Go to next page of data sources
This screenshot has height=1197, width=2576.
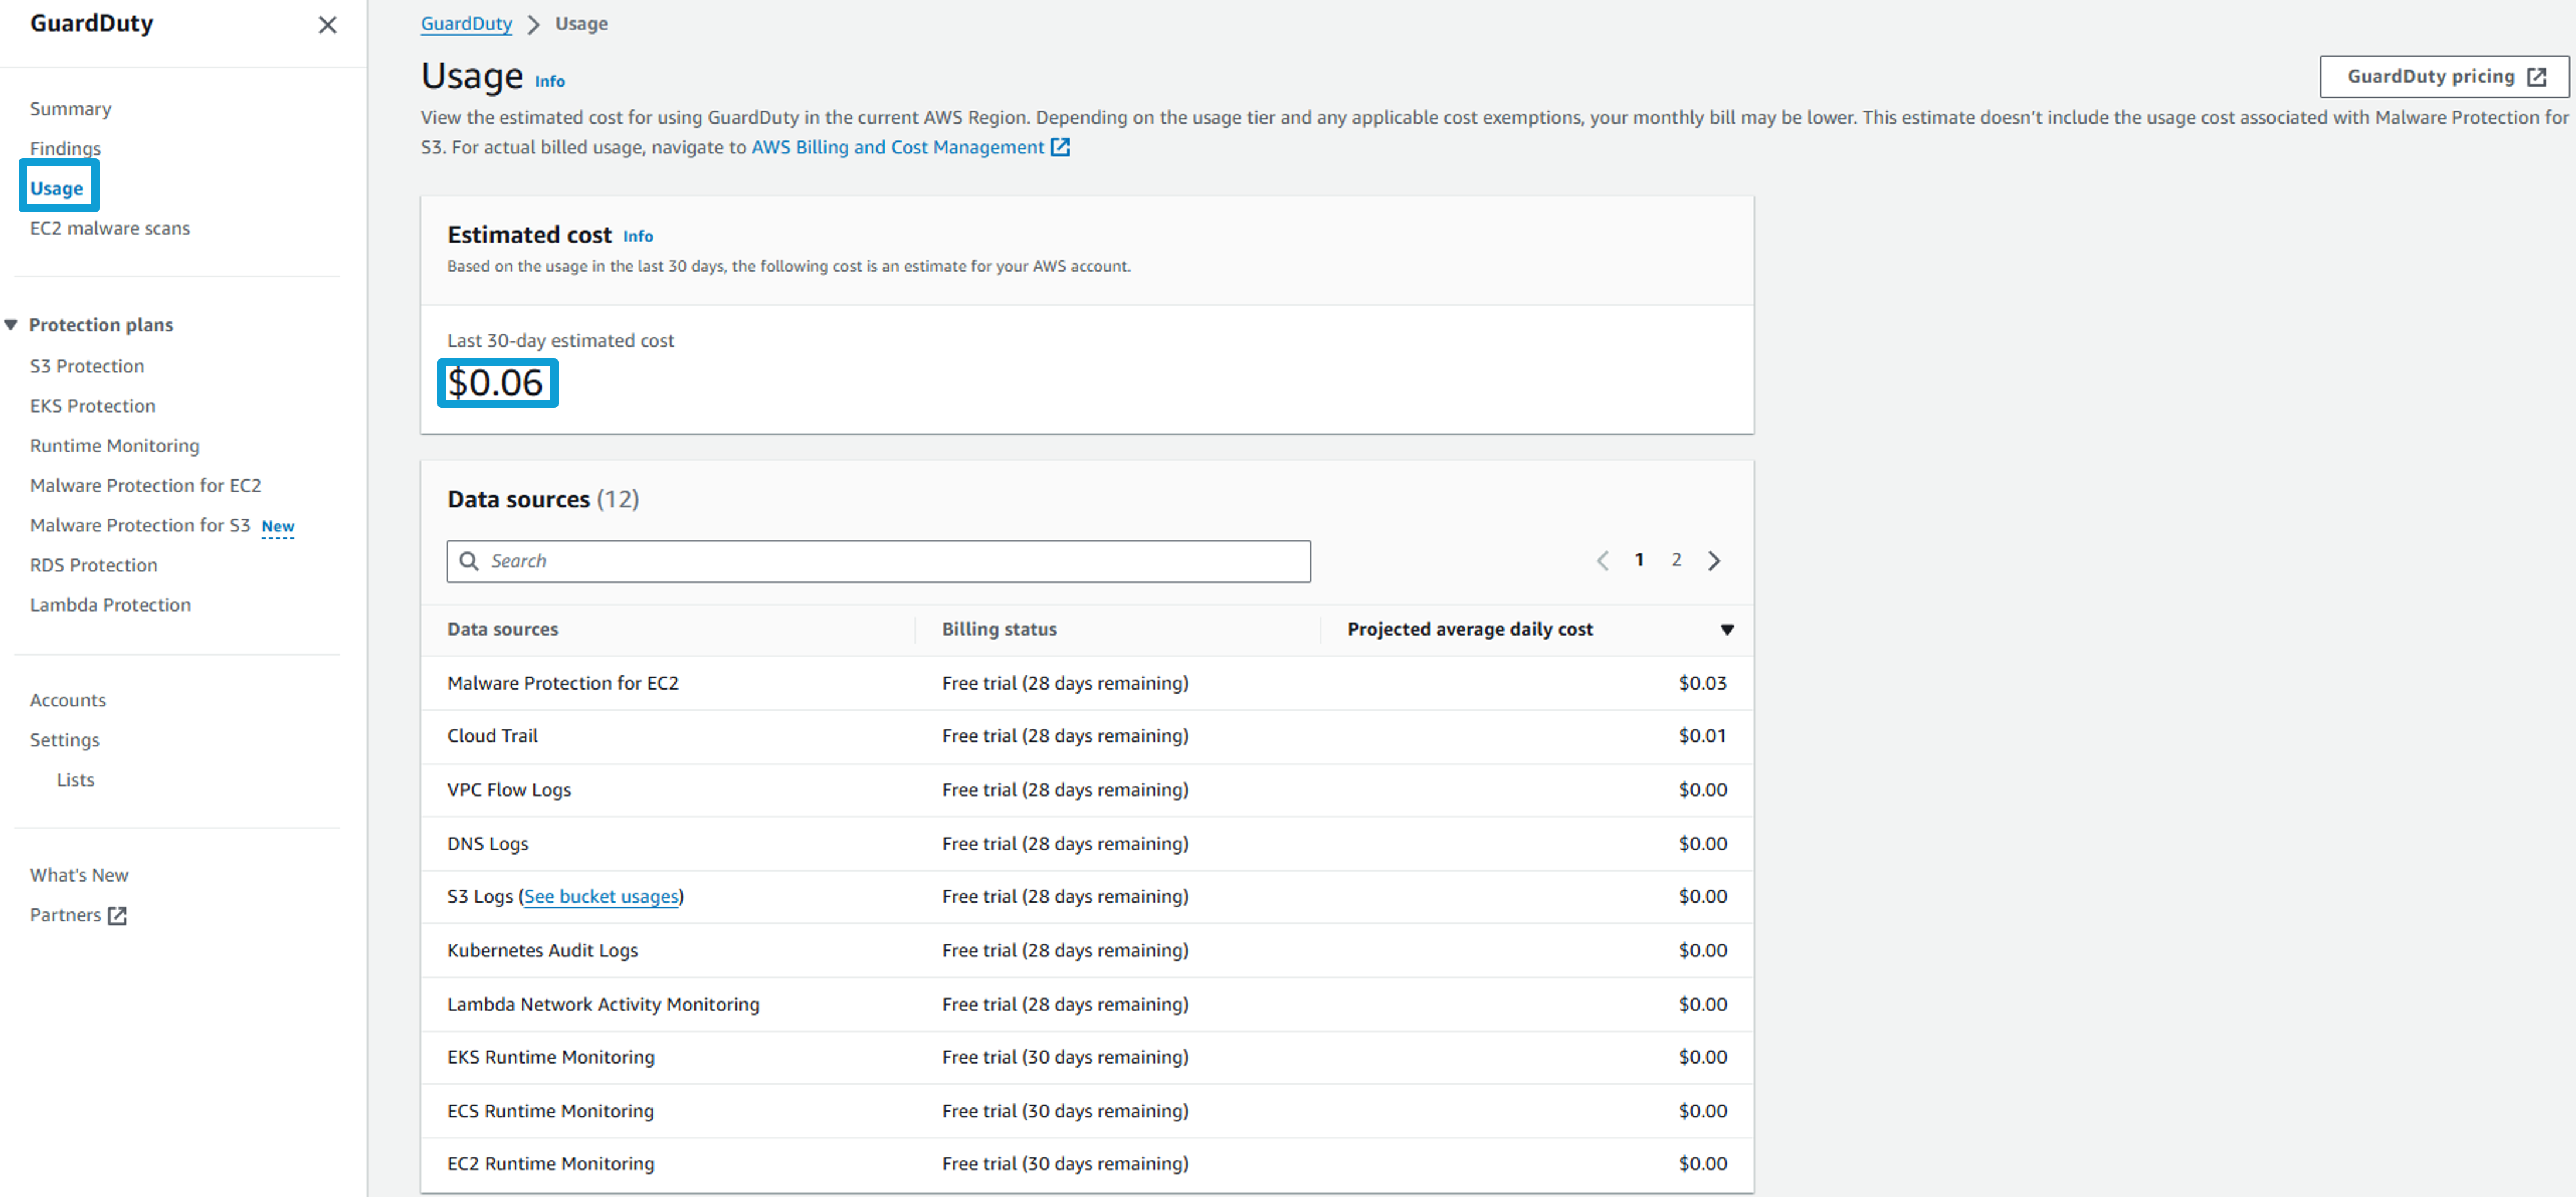click(1714, 561)
